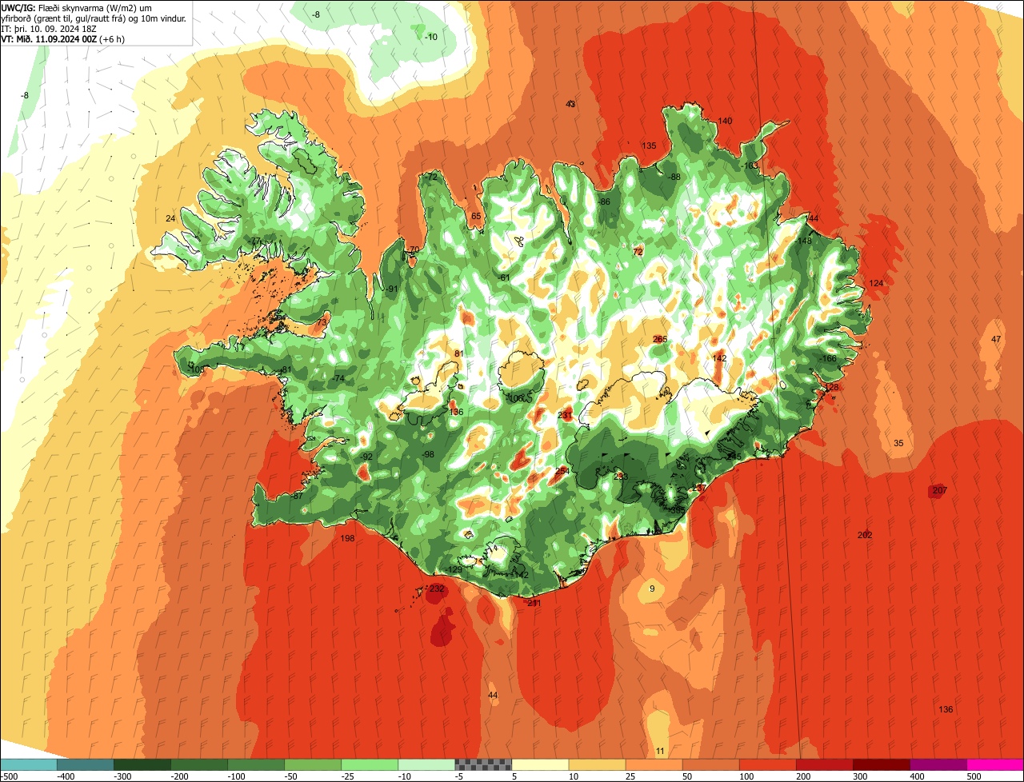This screenshot has width=1024, height=782.
Task: Click the map value '24' west of the Westfjords
Action: (170, 218)
